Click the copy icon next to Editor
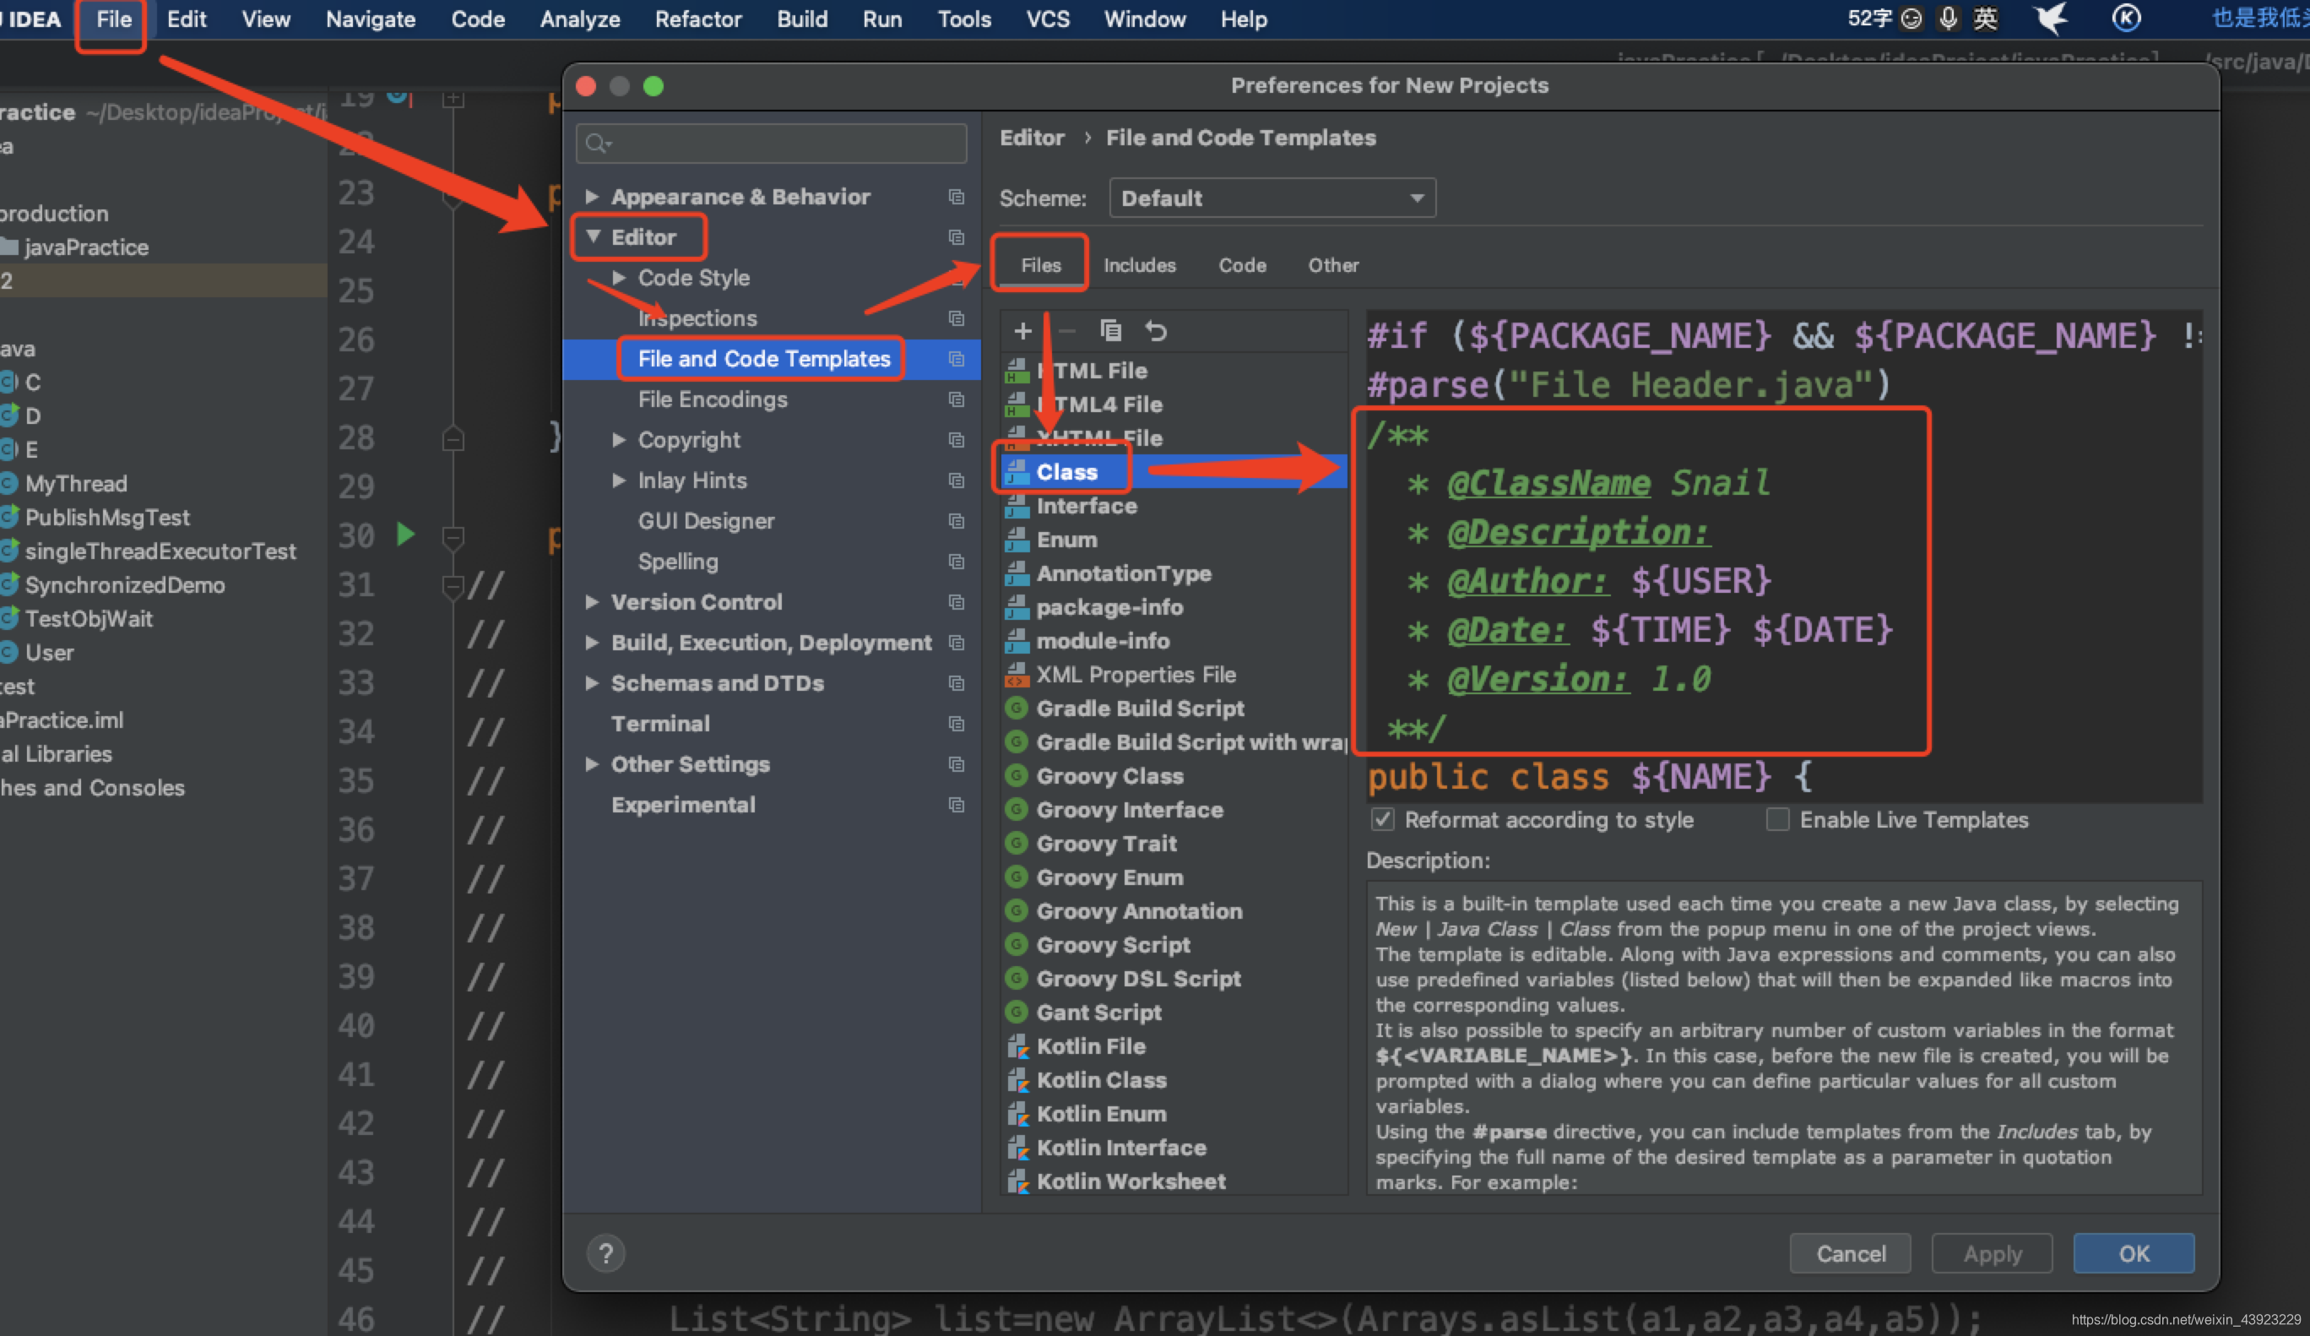The image size is (2310, 1336). point(956,237)
